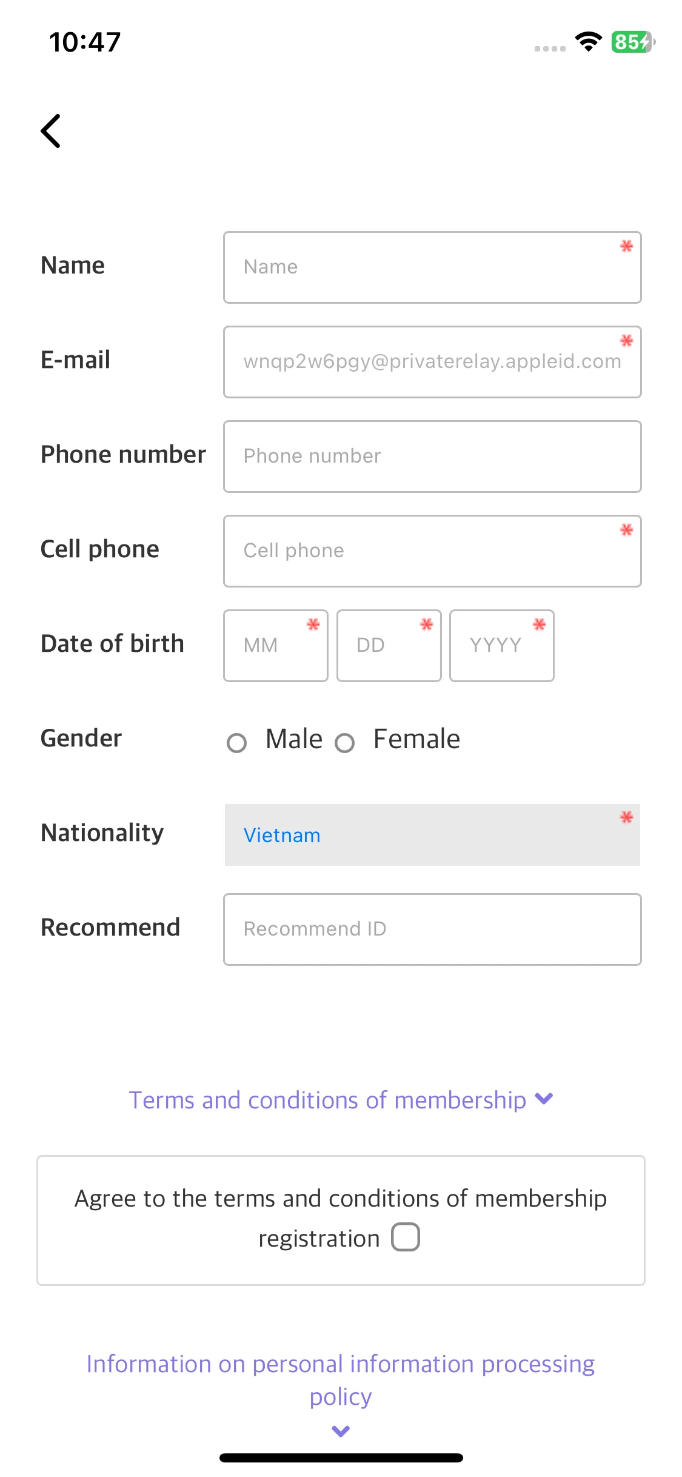Click the MM birth month field
Viewport: 682px width, 1477px height.
(x=276, y=646)
